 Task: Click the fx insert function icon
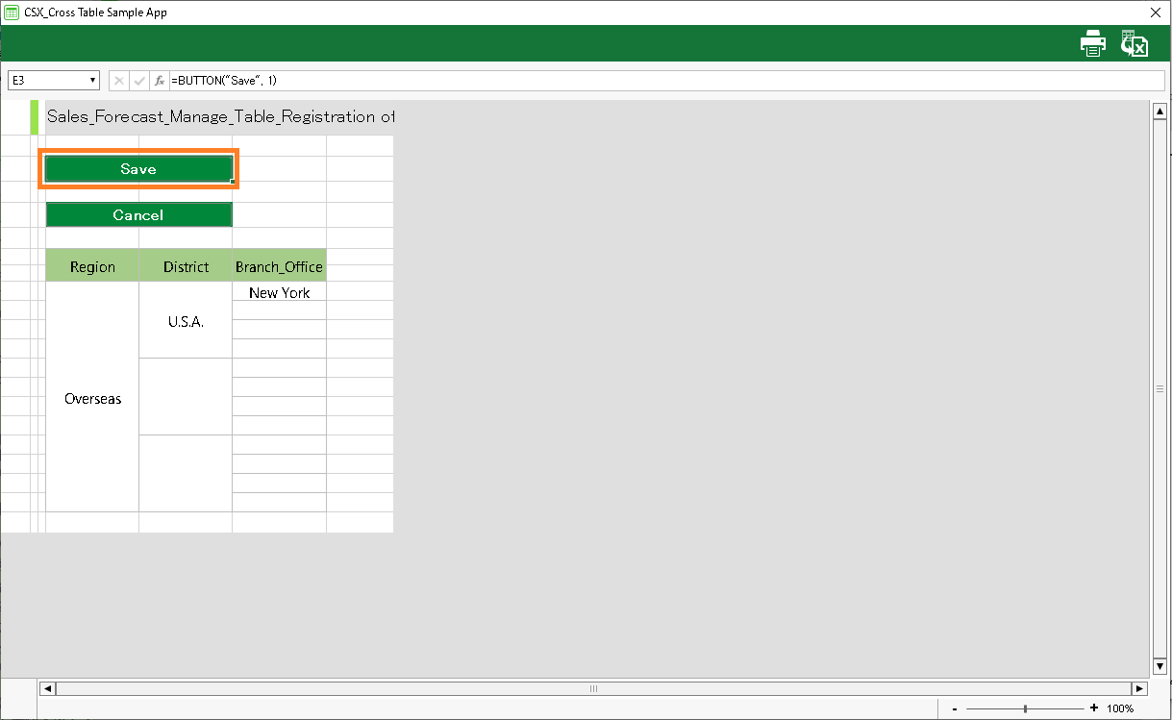tap(160, 81)
